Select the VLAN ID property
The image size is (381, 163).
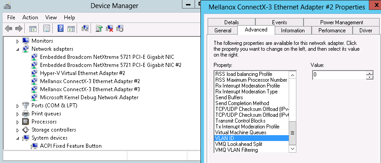[x=251, y=138]
